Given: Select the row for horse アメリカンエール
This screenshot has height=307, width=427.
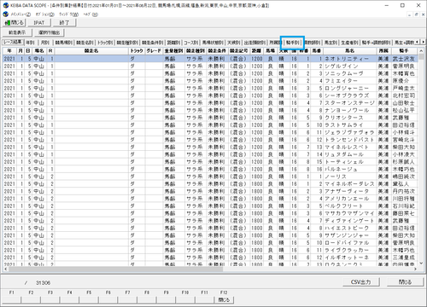Looking at the screenshot, I should tap(210, 199).
